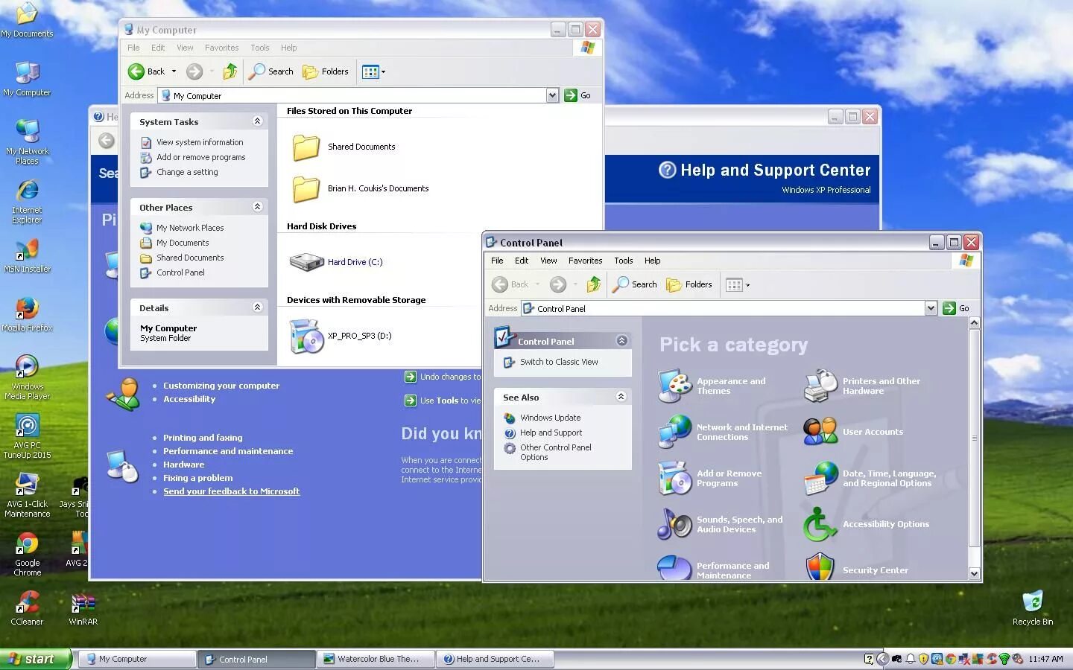Open Control Panel address bar dropdown
This screenshot has height=670, width=1073.
click(931, 308)
